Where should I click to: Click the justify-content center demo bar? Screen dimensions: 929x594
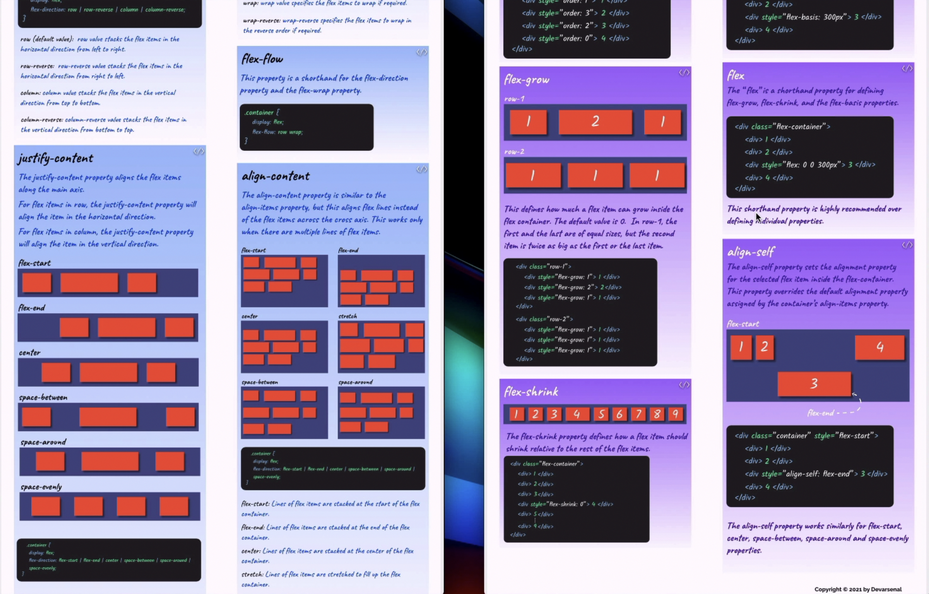(x=108, y=372)
